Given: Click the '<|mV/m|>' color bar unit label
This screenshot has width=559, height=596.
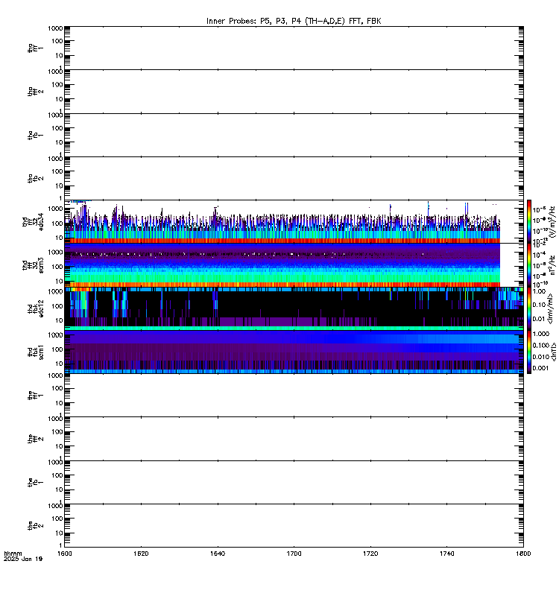Looking at the screenshot, I should pos(550,308).
